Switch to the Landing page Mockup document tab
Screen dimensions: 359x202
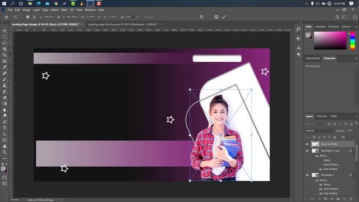pyautogui.click(x=123, y=24)
